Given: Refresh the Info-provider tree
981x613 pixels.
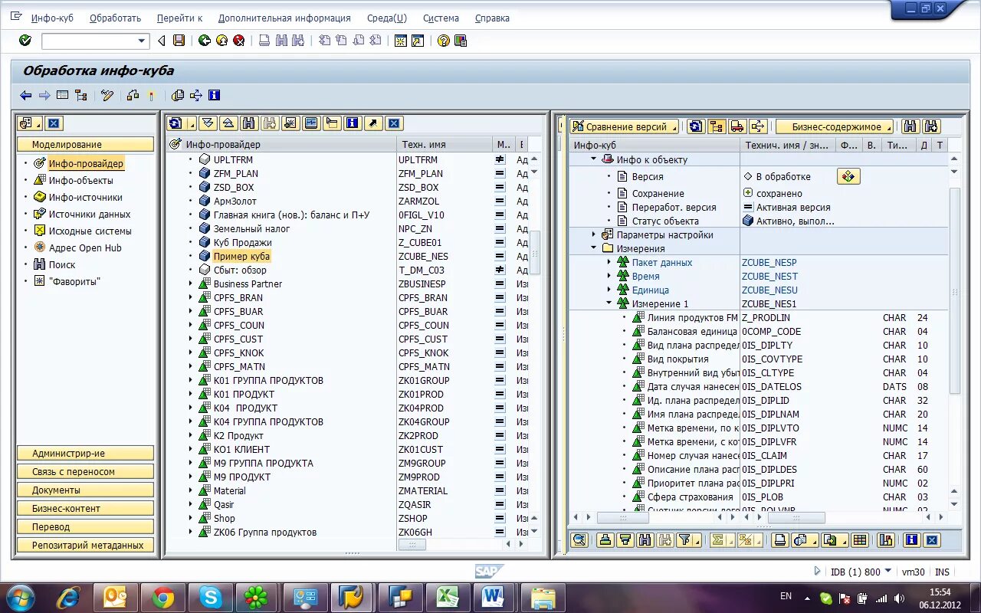Looking at the screenshot, I should pos(176,123).
